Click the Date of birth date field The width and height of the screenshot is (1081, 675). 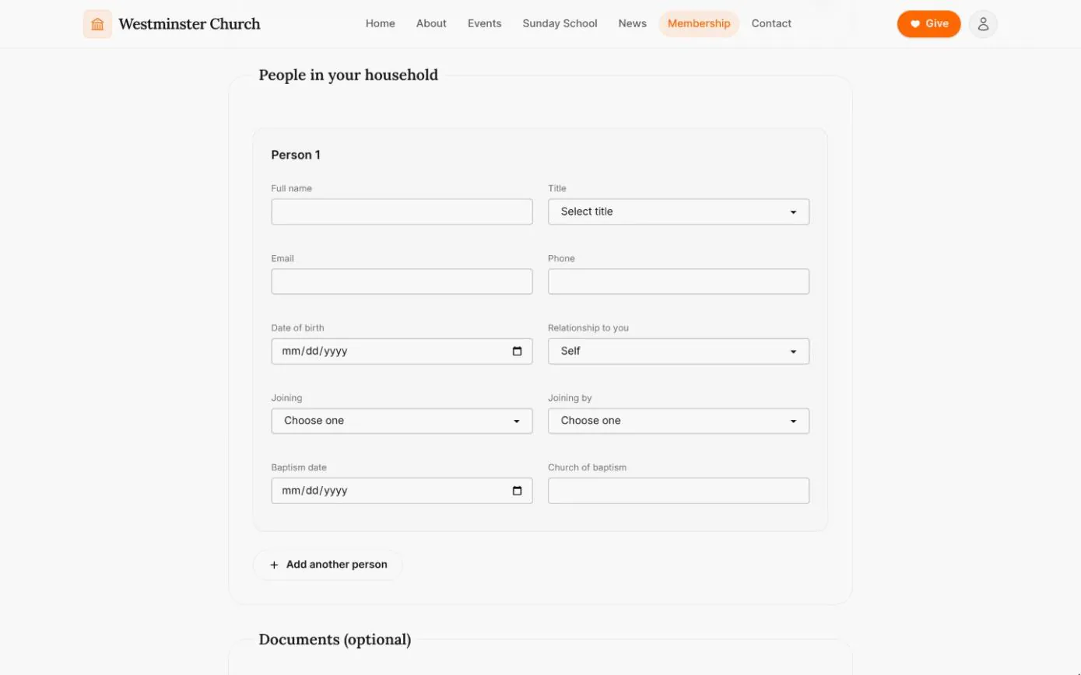coord(402,351)
